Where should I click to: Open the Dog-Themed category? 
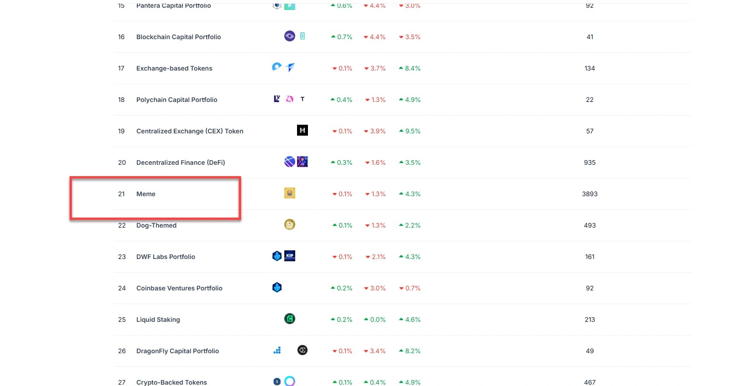156,225
